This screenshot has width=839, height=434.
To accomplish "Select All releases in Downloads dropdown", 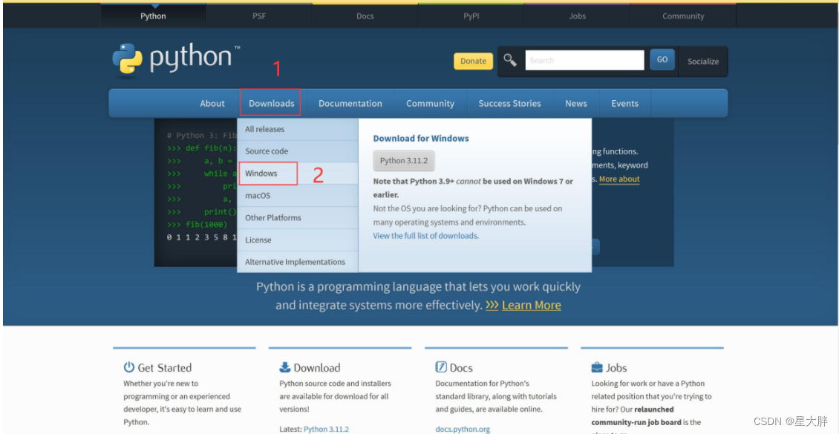I will point(298,129).
